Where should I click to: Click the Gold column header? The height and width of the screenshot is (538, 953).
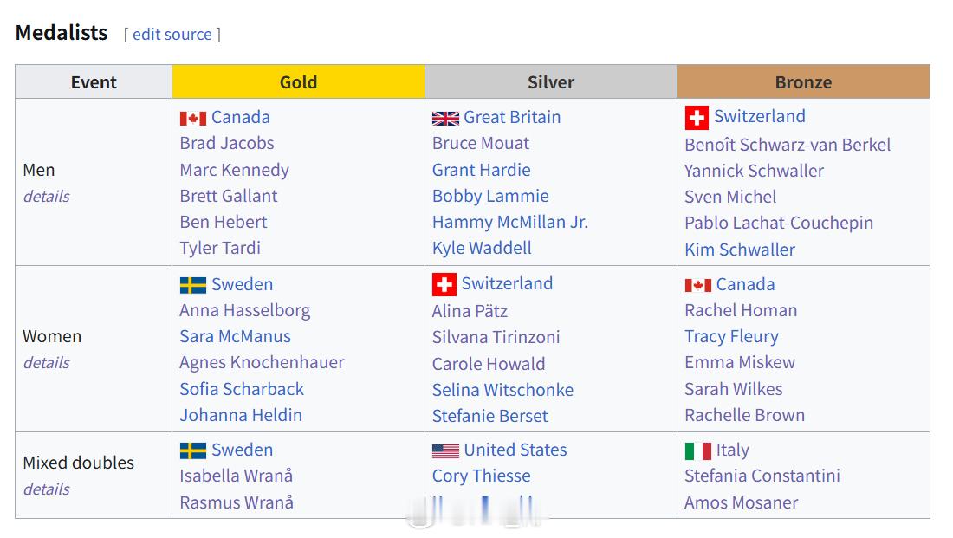[298, 82]
